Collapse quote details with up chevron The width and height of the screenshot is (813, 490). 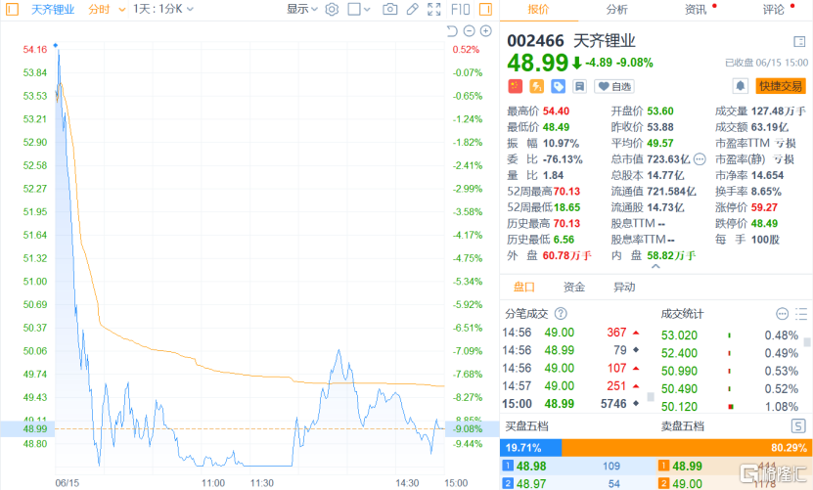[655, 267]
